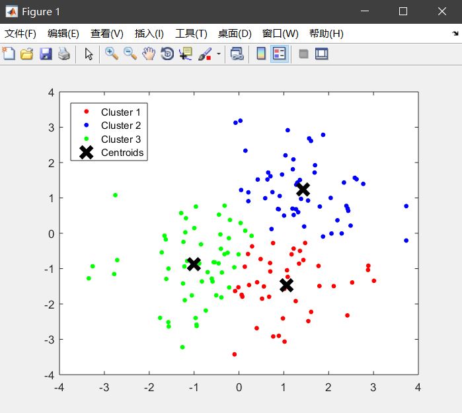The width and height of the screenshot is (462, 413).
Task: Click the centroid X in blue cluster
Action: tap(303, 190)
